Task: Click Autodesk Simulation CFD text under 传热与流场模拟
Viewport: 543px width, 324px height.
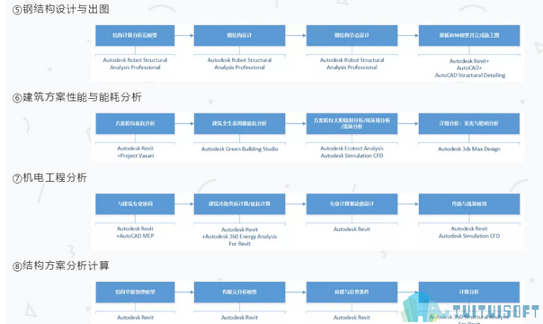Action: (469, 236)
